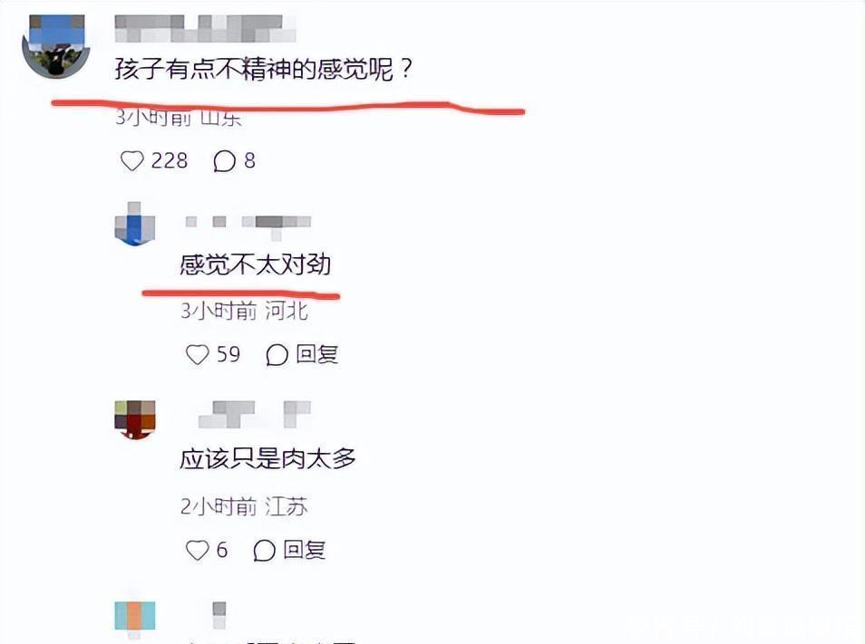Open the top commenter's avatar
The width and height of the screenshot is (865, 644).
pyautogui.click(x=55, y=46)
